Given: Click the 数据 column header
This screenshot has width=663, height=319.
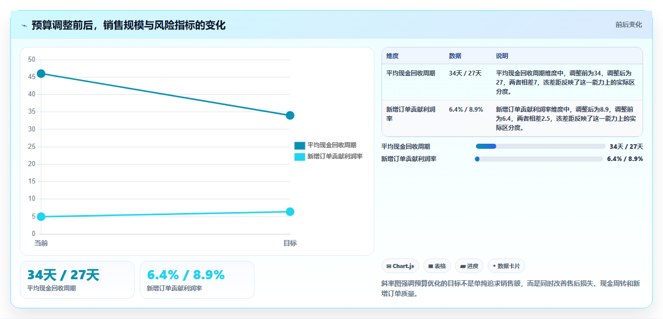Looking at the screenshot, I should (455, 56).
